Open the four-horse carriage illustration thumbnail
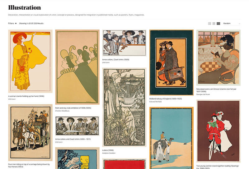Viewport: 249px width, 169px height. (30, 133)
